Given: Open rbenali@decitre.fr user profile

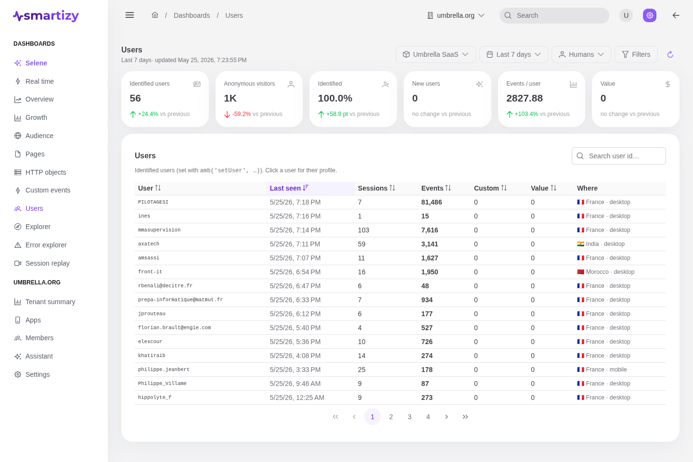Looking at the screenshot, I should tap(400, 286).
